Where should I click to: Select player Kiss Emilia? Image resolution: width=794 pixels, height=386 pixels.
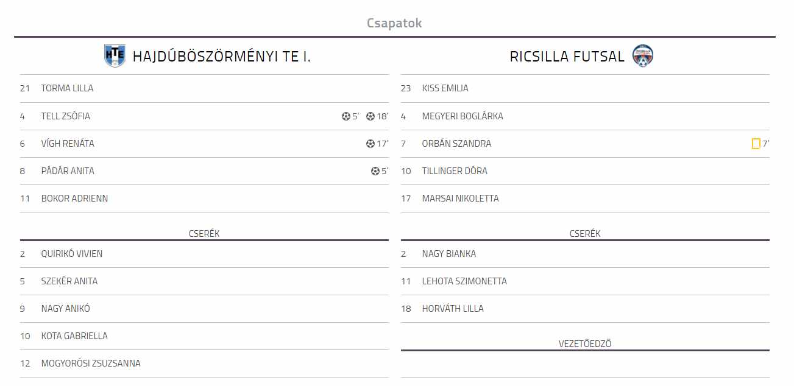click(445, 88)
